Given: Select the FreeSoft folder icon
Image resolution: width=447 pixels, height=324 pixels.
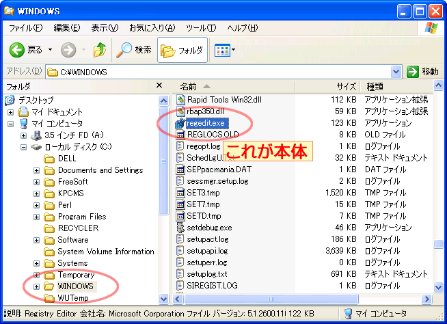Looking at the screenshot, I should [x=49, y=182].
